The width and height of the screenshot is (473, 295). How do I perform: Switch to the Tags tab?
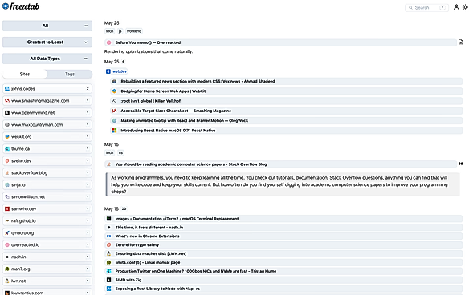point(70,74)
